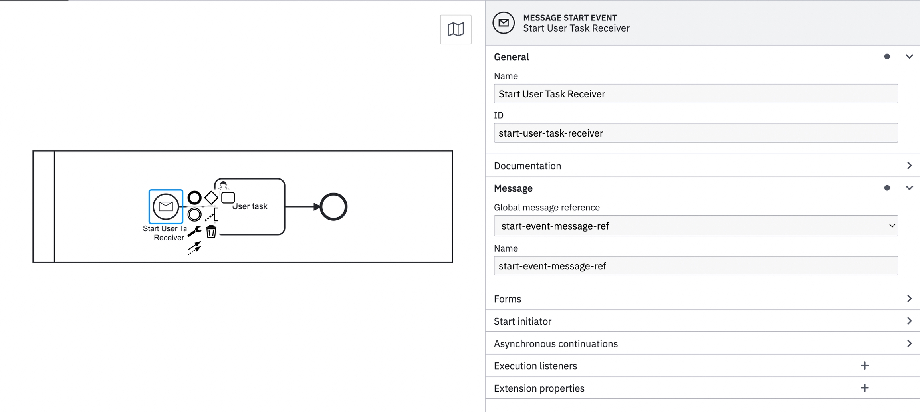Image resolution: width=920 pixels, height=412 pixels.
Task: Append a gateway using the diamond icon
Action: pyautogui.click(x=211, y=198)
